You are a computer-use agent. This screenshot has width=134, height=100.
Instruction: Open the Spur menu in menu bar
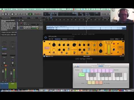point(26,9)
